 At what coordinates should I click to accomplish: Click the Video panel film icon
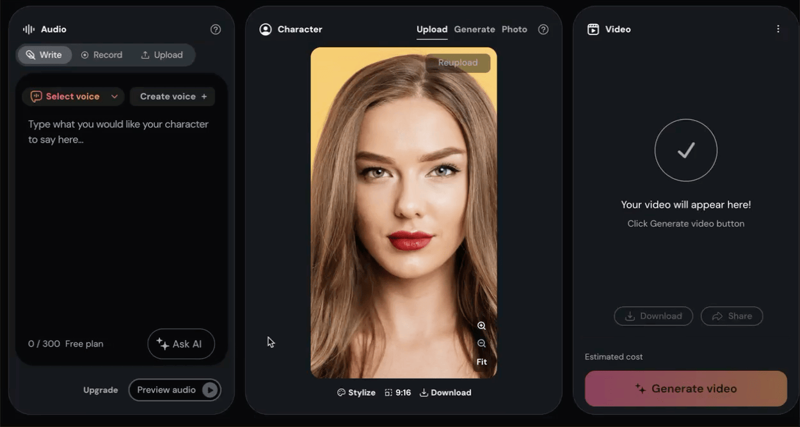click(593, 29)
